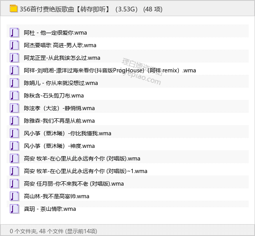This screenshot has width=255, height=236.
Task: Select file name 陈娟儿 - 你从来就没想过.wma
Action: pyautogui.click(x=61, y=83)
